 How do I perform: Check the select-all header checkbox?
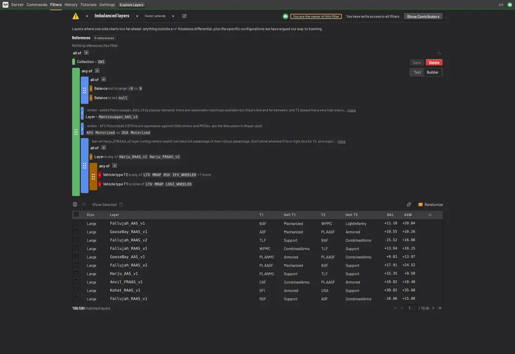[x=76, y=214]
